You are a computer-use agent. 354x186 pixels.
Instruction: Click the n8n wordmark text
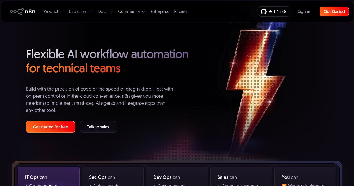point(30,12)
